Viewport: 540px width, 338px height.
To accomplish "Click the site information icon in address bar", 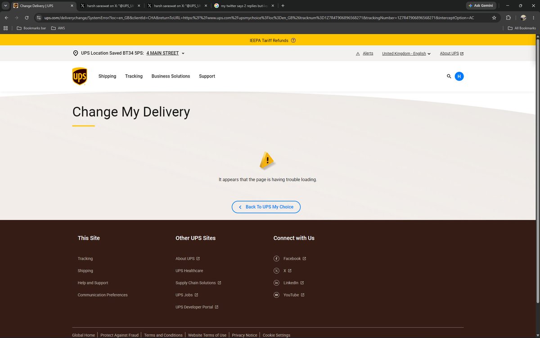I will click(x=39, y=18).
